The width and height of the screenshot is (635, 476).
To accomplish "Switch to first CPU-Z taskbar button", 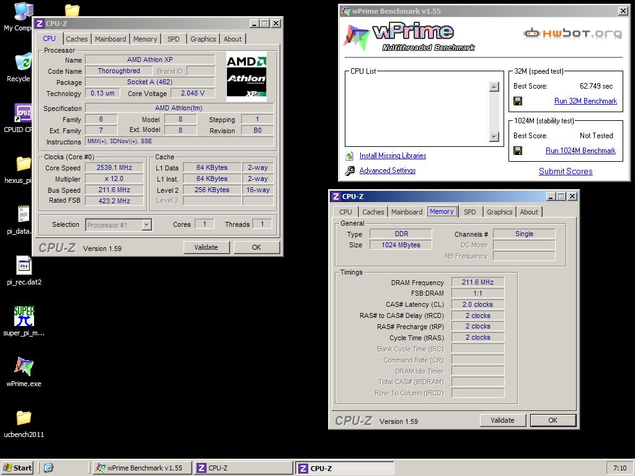I will click(243, 468).
